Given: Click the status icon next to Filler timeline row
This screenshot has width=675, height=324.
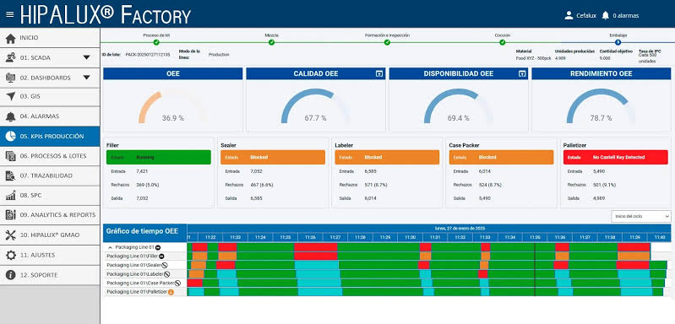Looking at the screenshot, I should [x=161, y=256].
